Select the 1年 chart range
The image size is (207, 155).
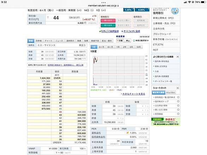(x=118, y=47)
